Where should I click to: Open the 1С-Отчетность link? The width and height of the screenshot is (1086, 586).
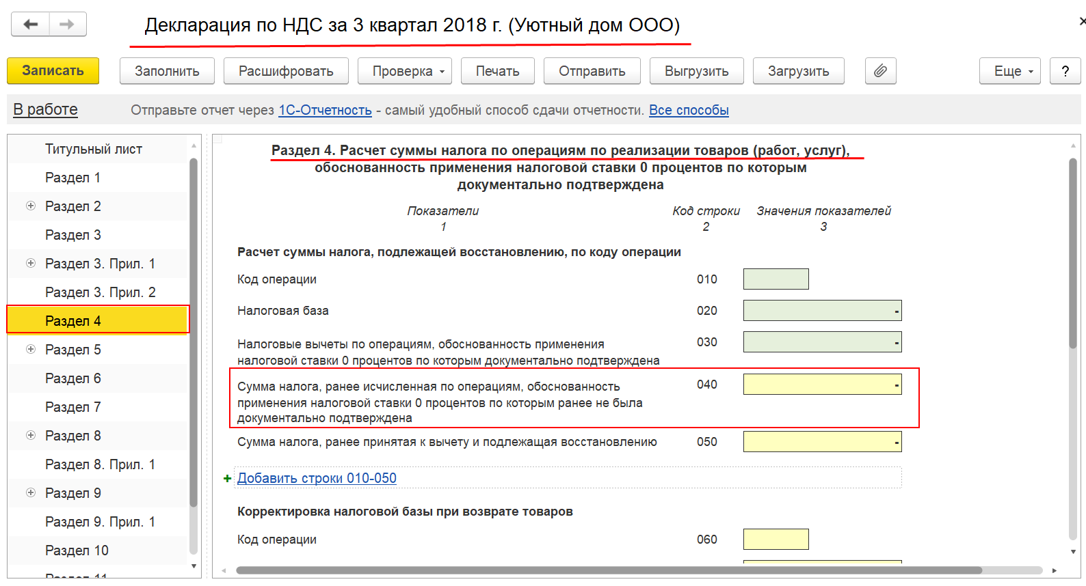pos(325,110)
